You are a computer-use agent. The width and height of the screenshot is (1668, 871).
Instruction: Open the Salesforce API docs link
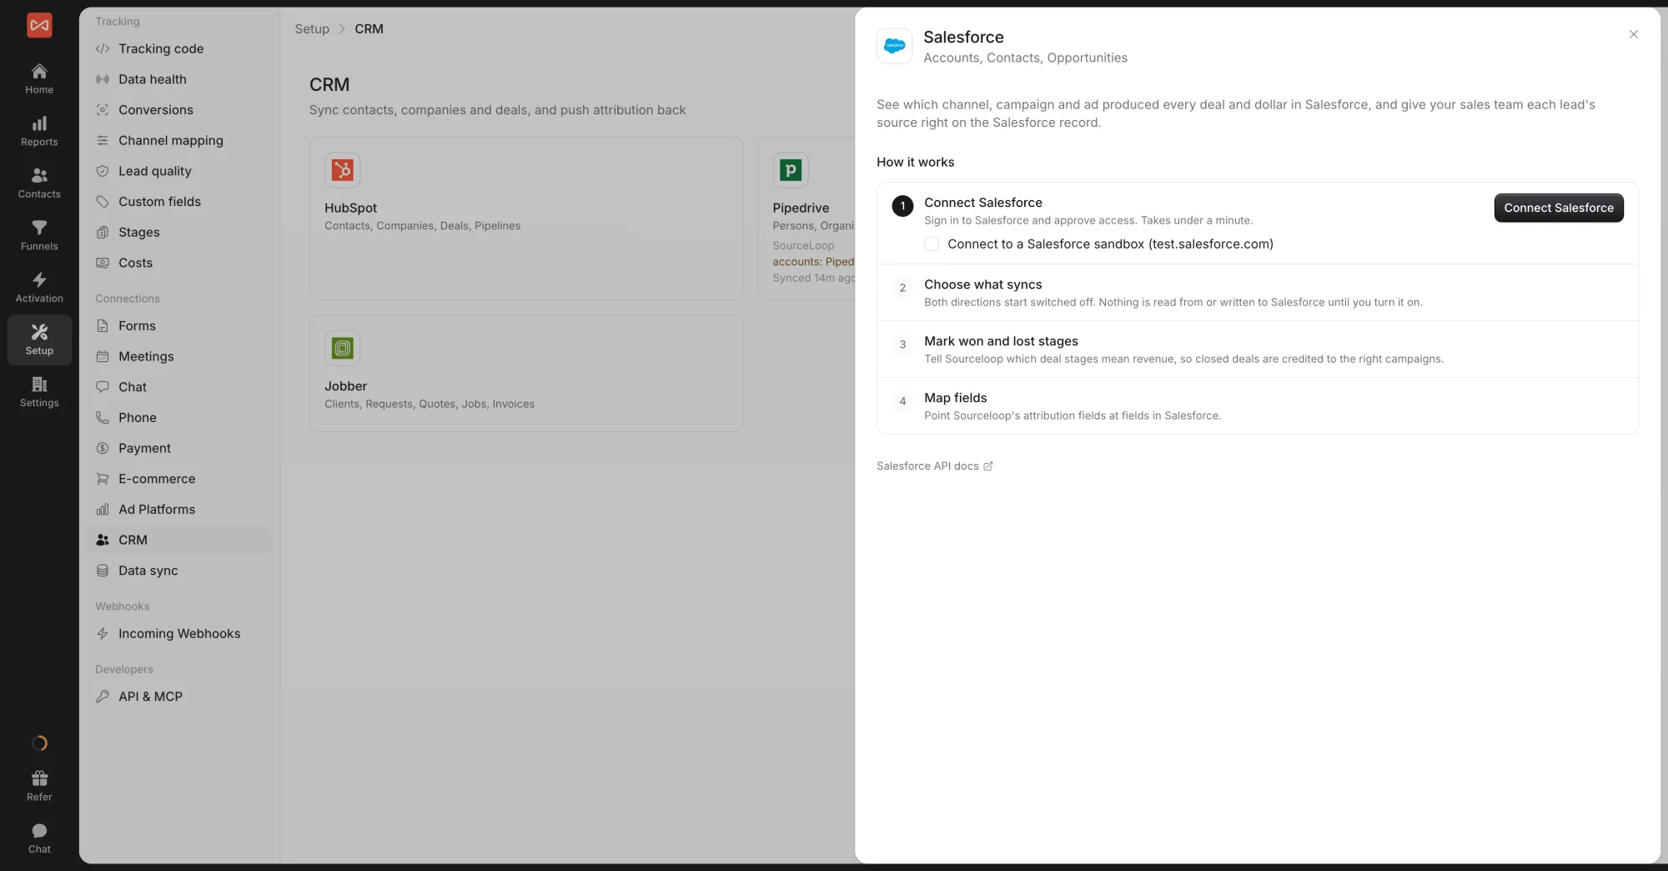pos(934,466)
